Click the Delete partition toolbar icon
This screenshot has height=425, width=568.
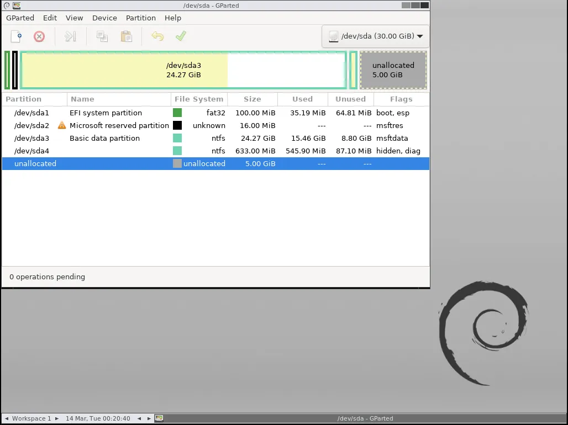39,36
